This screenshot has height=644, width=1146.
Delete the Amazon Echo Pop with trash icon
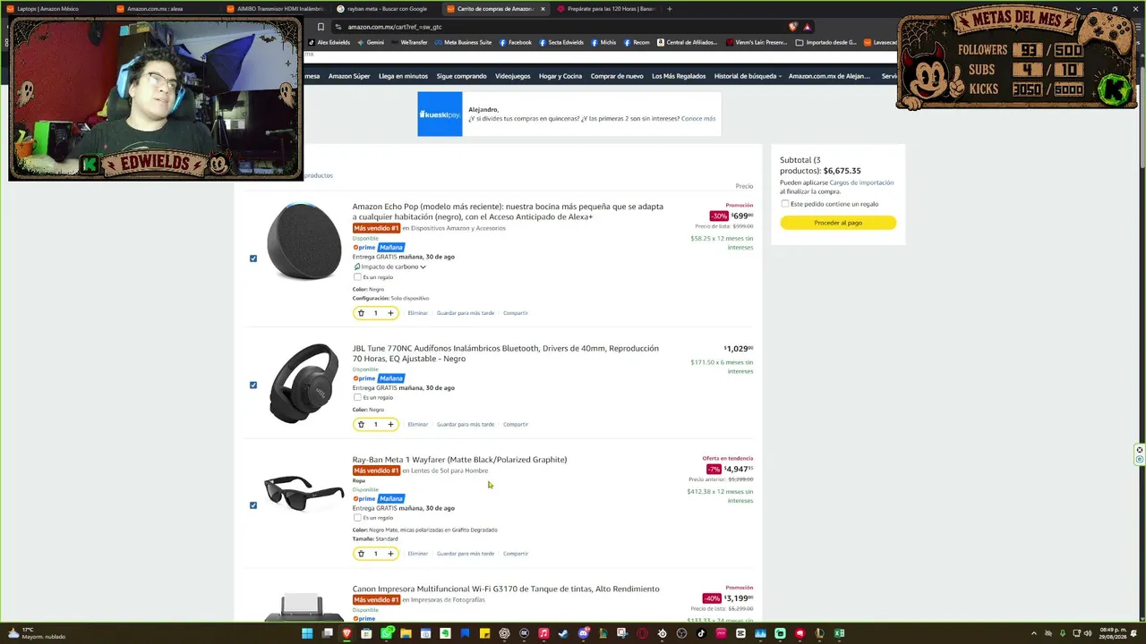tap(361, 313)
